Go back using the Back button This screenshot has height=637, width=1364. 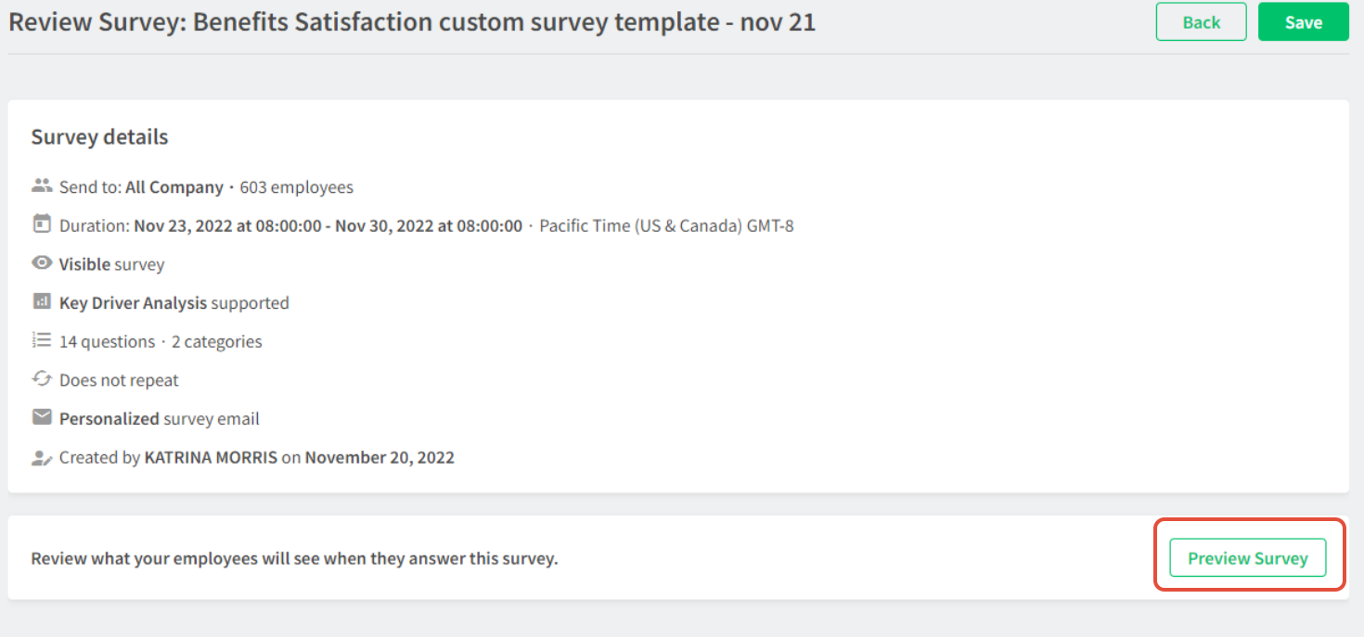1201,22
